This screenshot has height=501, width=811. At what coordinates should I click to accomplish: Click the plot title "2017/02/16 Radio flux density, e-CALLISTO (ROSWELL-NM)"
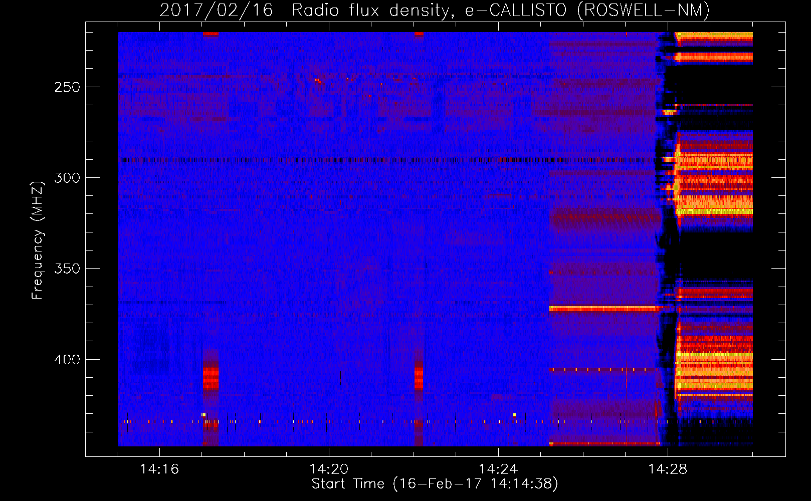(x=435, y=10)
